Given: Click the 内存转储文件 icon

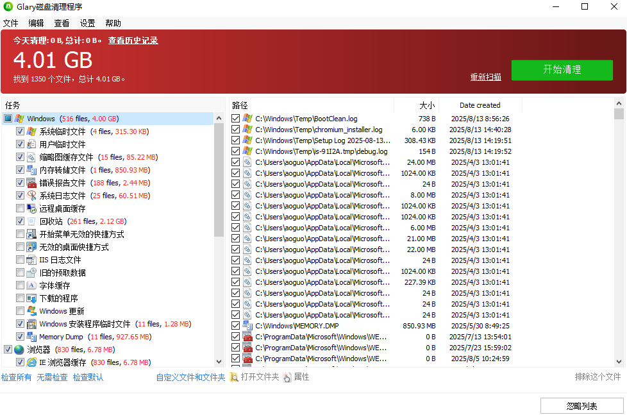Looking at the screenshot, I should 31,170.
